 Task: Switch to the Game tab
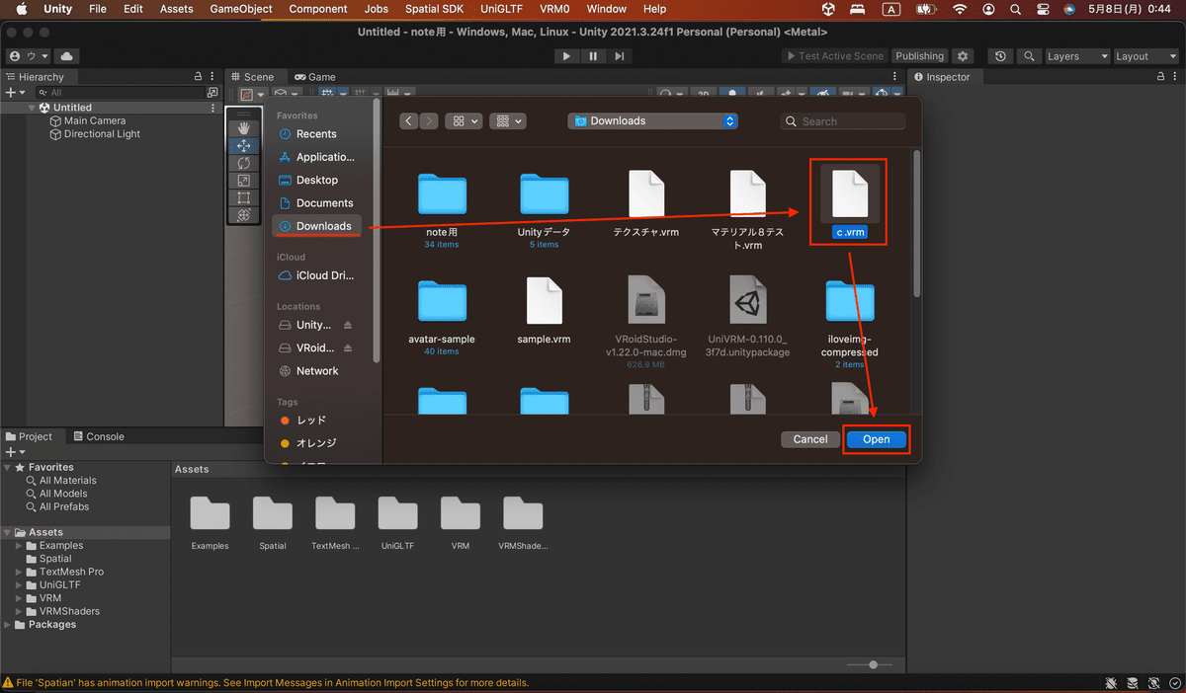[314, 76]
